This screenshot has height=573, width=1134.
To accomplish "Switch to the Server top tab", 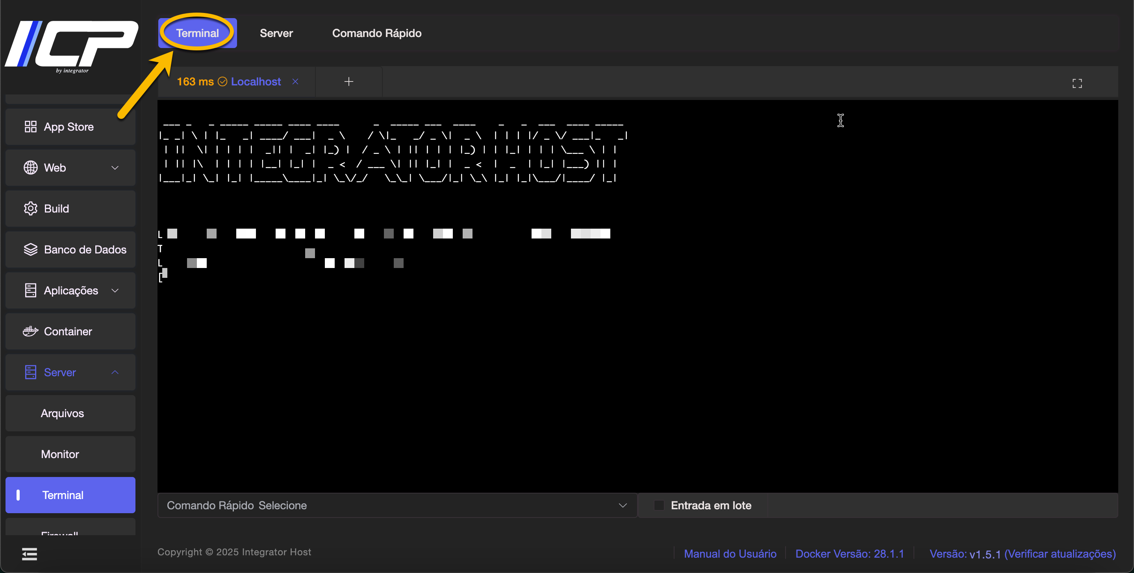I will 276,33.
